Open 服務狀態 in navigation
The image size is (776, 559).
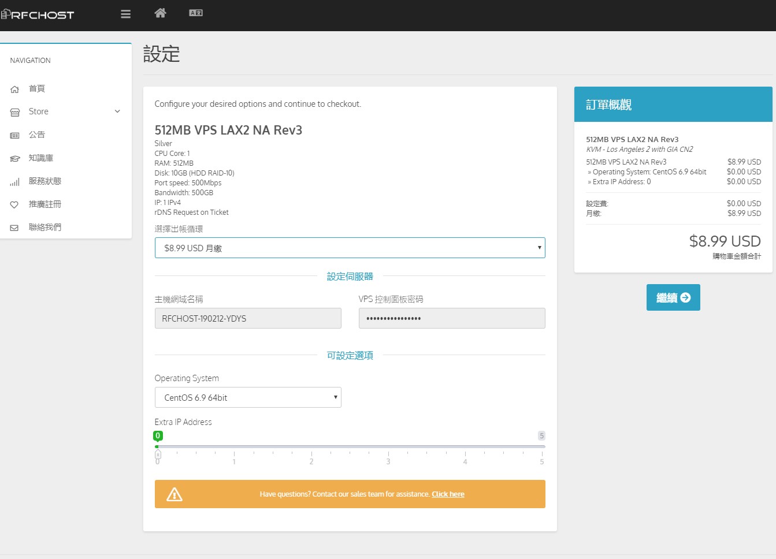point(45,181)
